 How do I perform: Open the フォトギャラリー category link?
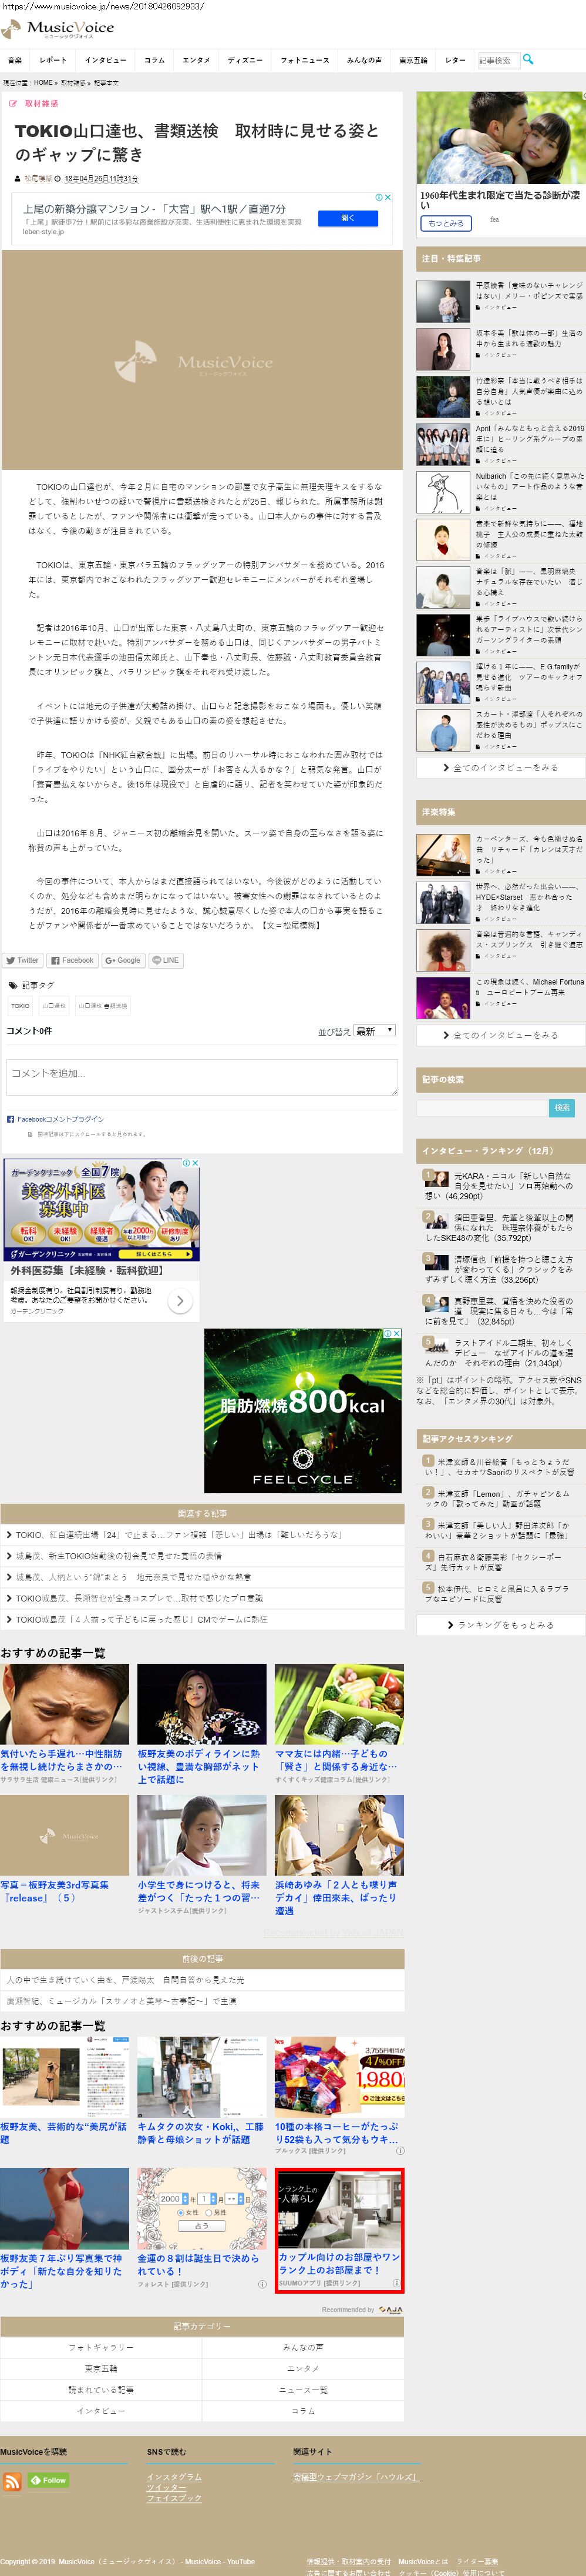[101, 2347]
